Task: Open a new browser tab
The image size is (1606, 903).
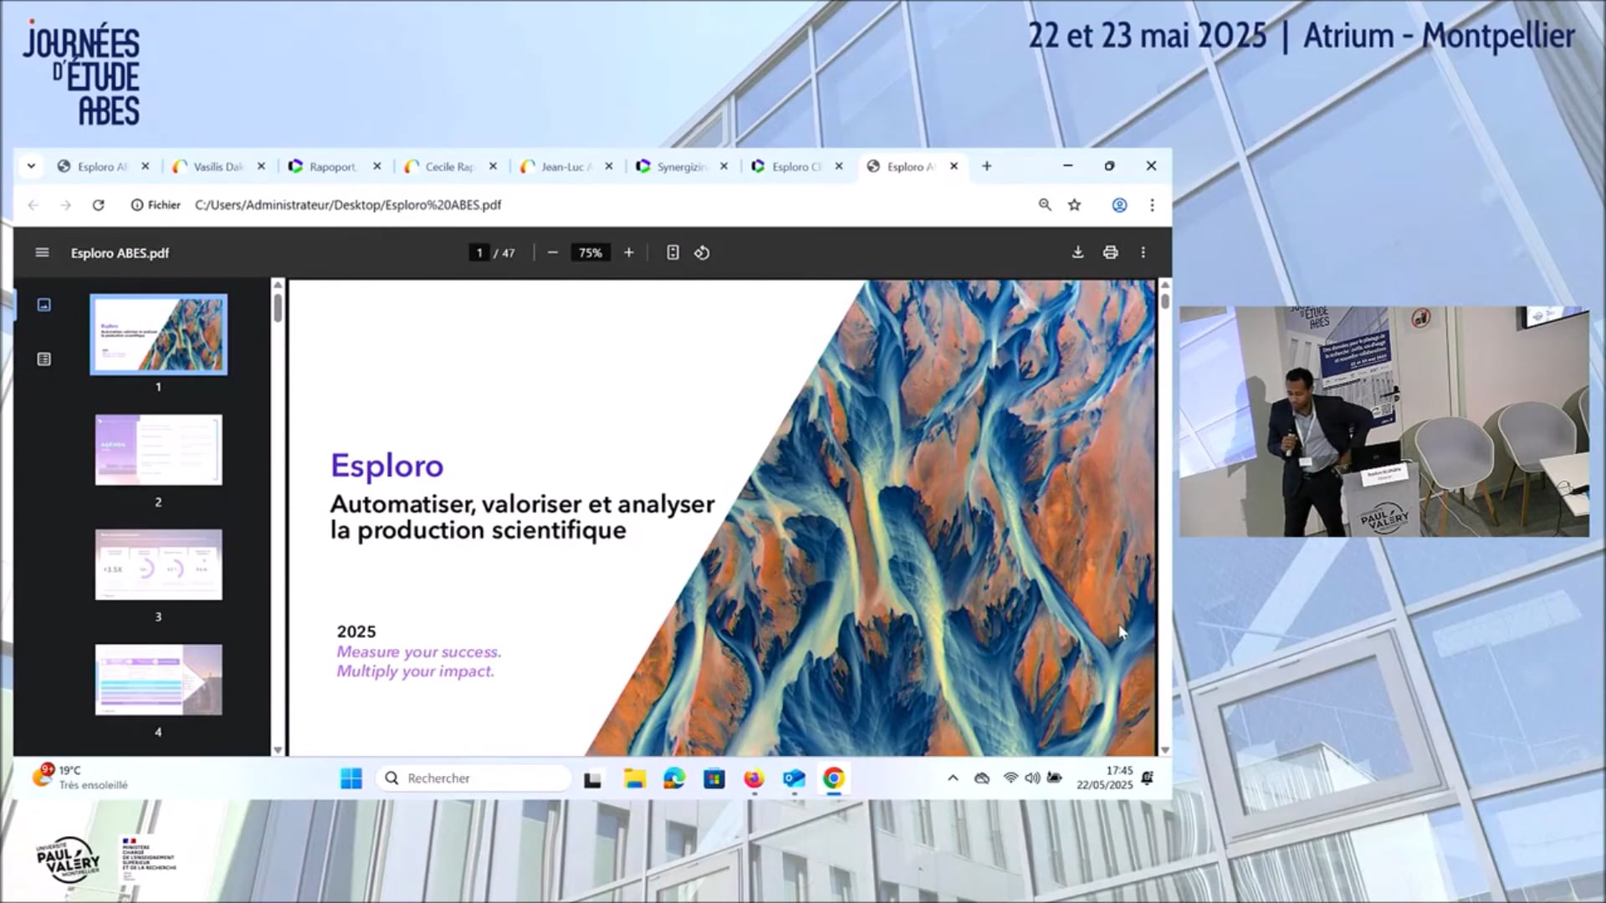Action: click(x=986, y=166)
